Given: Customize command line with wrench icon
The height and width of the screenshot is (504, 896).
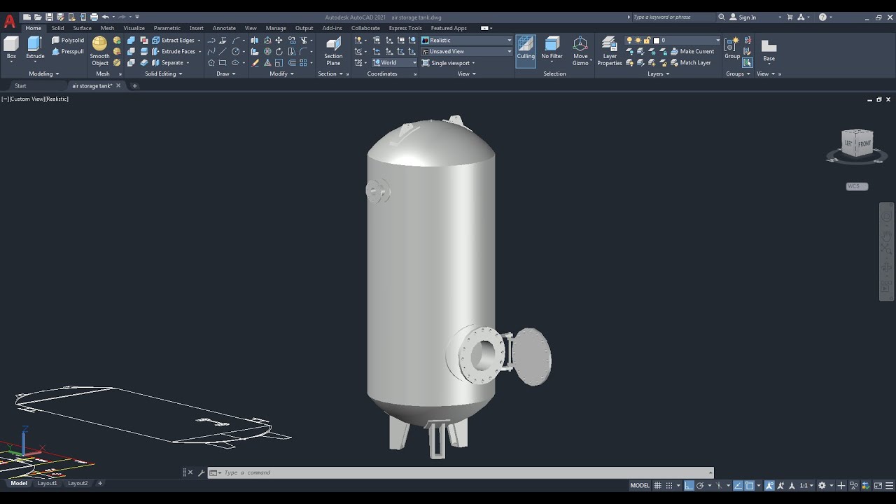Looking at the screenshot, I should tap(201, 472).
